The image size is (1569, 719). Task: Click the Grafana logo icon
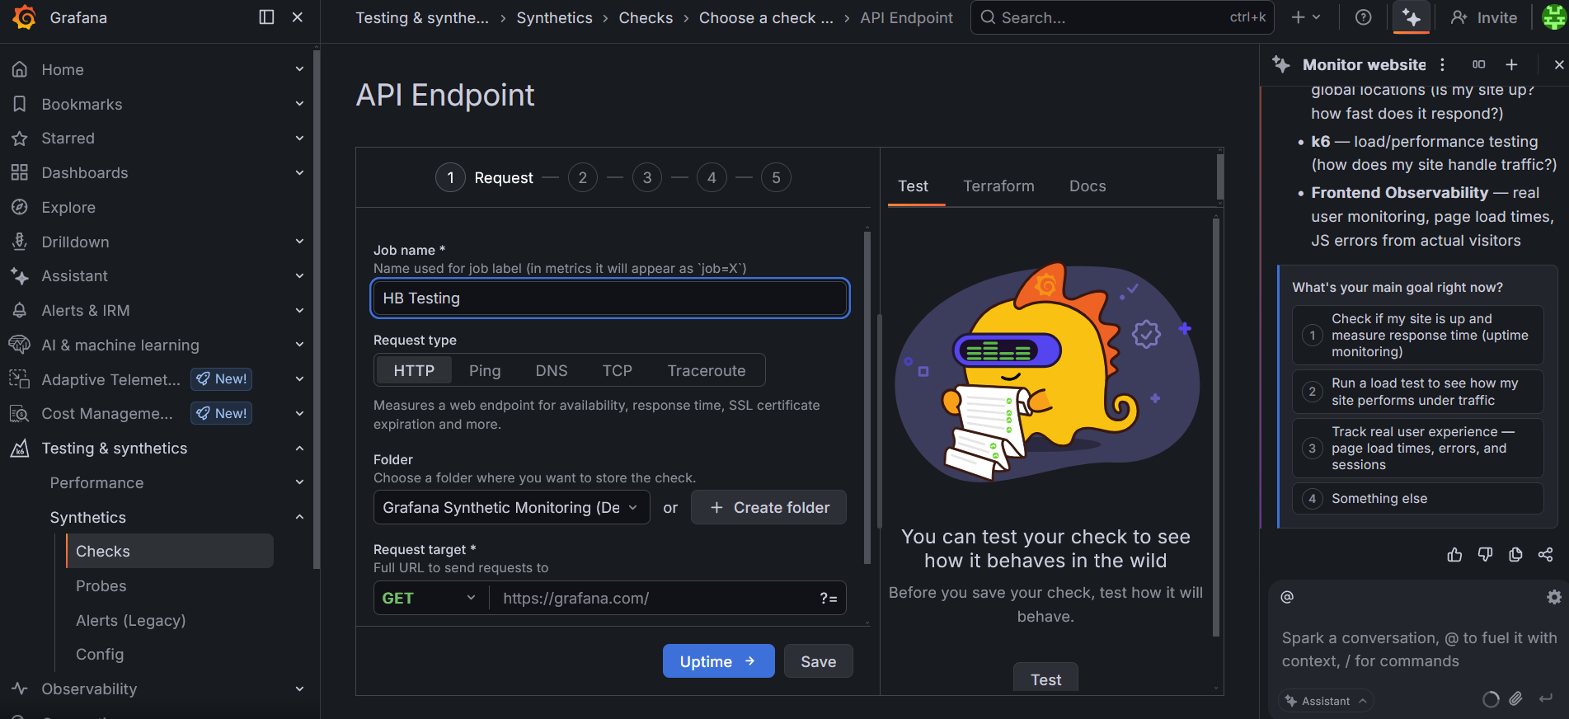tap(25, 17)
